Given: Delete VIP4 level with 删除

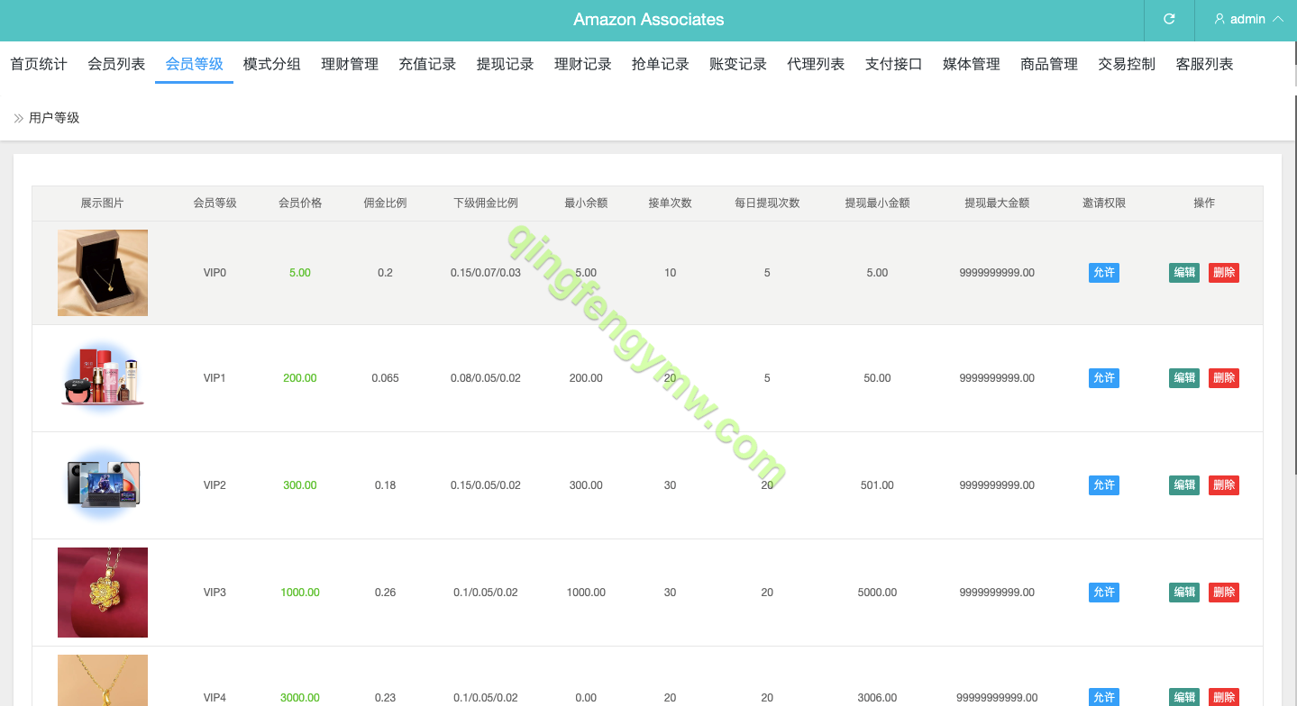Looking at the screenshot, I should [x=1224, y=697].
